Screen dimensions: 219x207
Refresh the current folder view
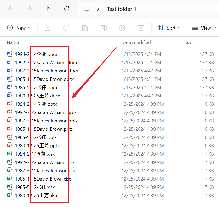click(x=67, y=9)
